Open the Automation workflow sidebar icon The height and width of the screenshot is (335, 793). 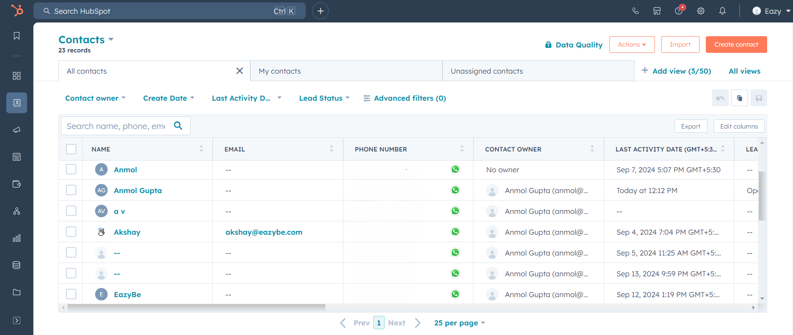17,211
